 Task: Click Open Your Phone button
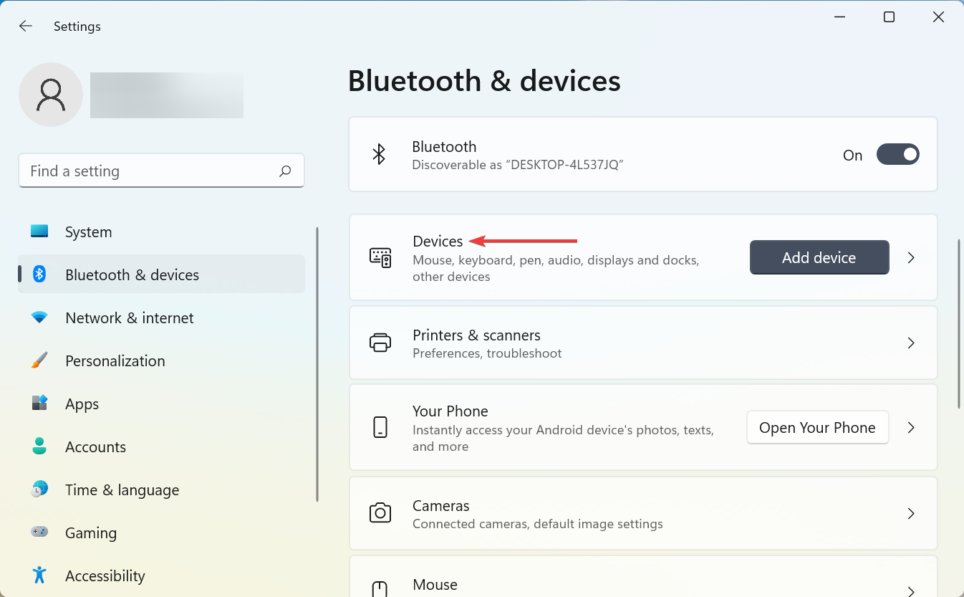pyautogui.click(x=817, y=427)
